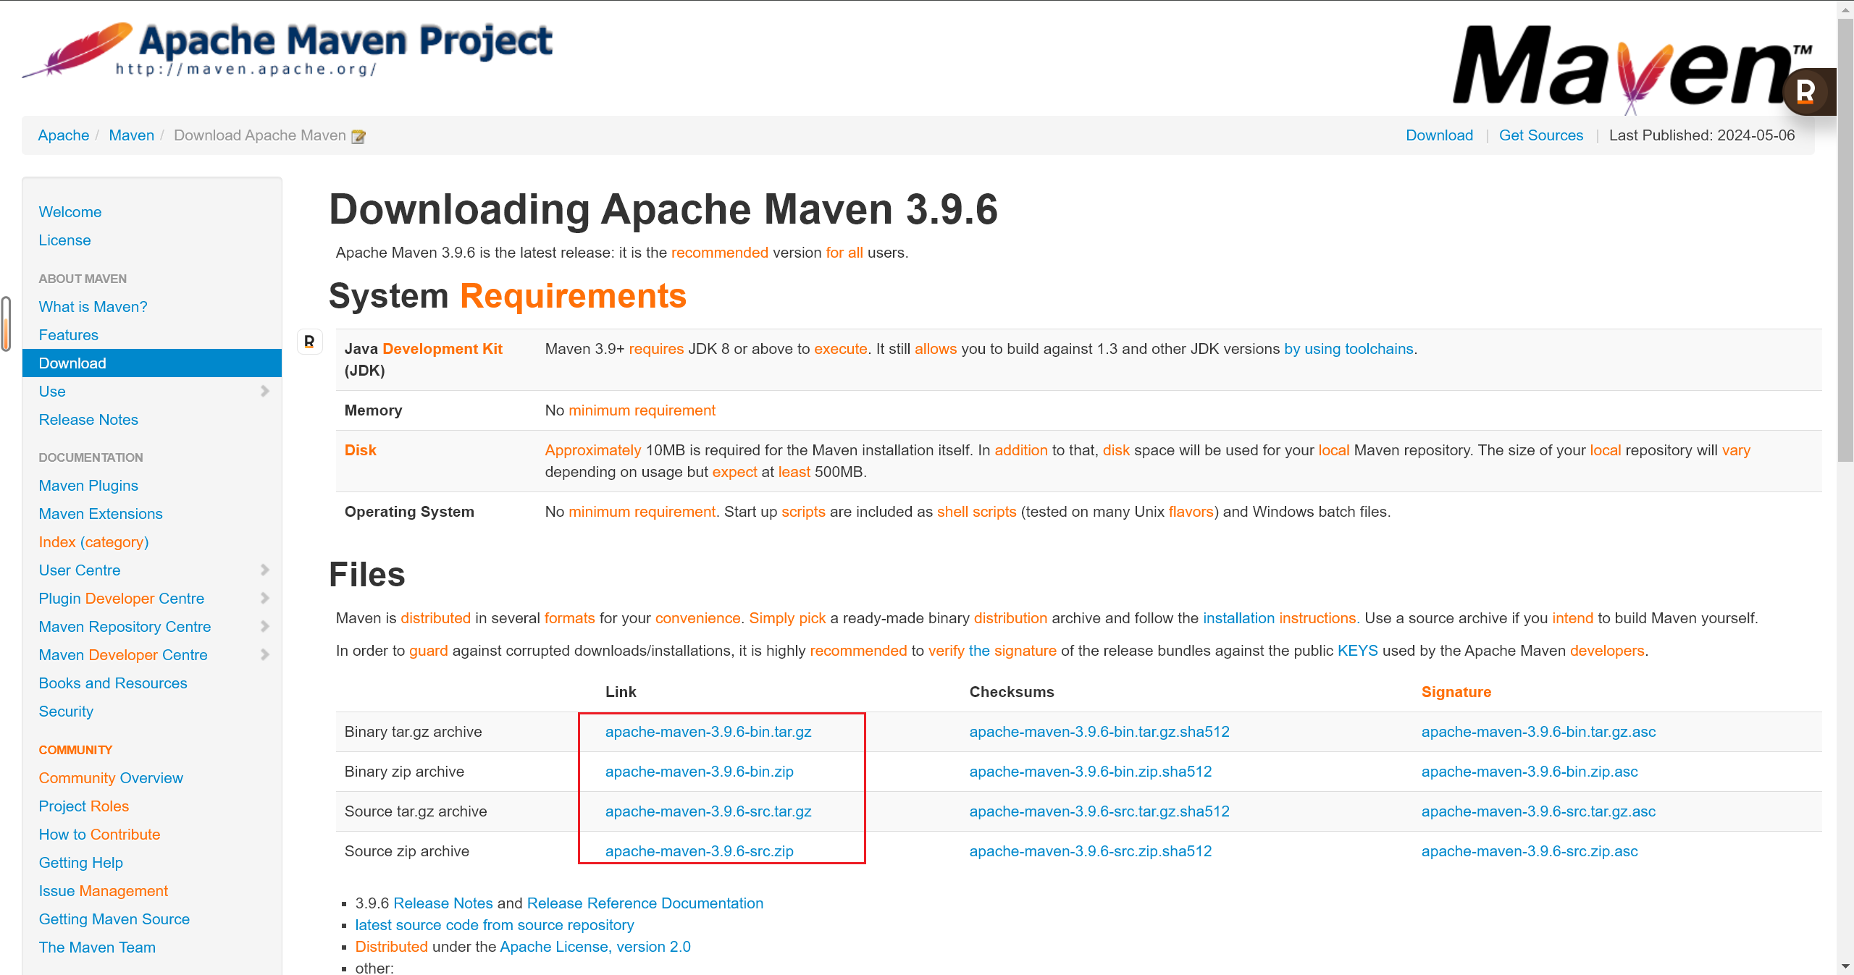Open apache-maven-3.9.6-src.zip.asc signature

pyautogui.click(x=1529, y=851)
